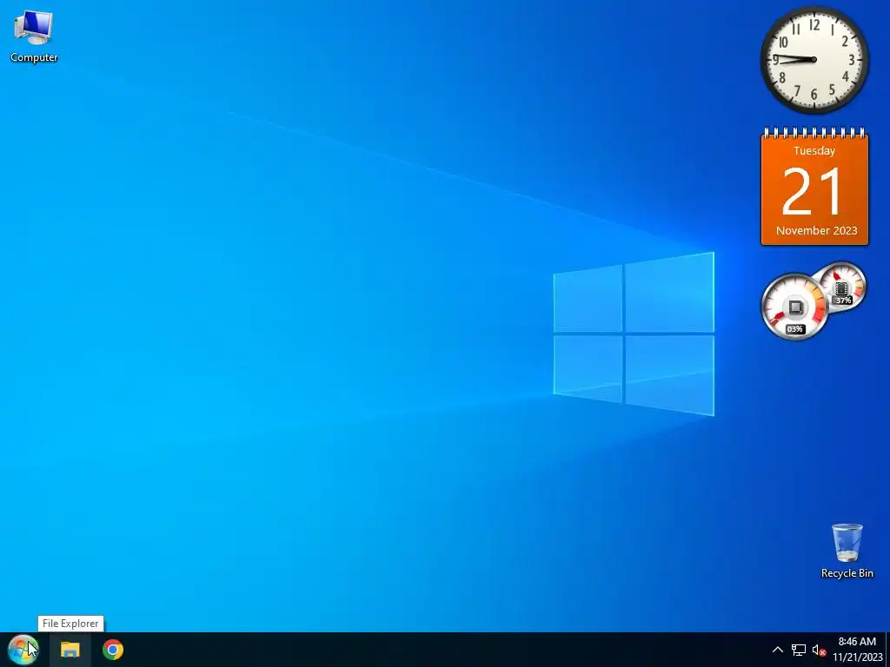
Task: Click the 11/21/2023 date in taskbar
Action: click(x=858, y=657)
